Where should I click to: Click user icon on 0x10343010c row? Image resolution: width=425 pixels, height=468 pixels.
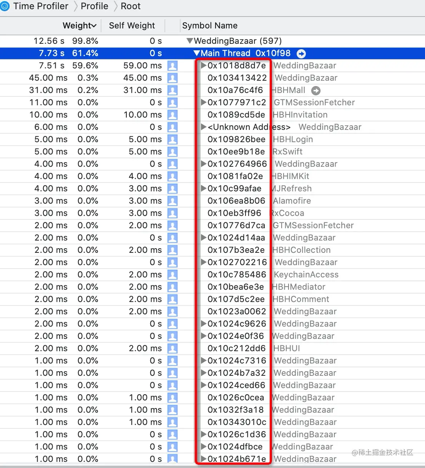[173, 422]
